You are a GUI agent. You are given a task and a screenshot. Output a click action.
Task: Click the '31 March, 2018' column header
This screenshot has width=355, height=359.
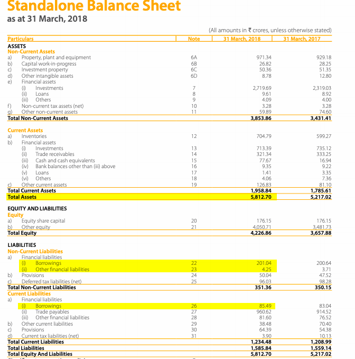242,39
